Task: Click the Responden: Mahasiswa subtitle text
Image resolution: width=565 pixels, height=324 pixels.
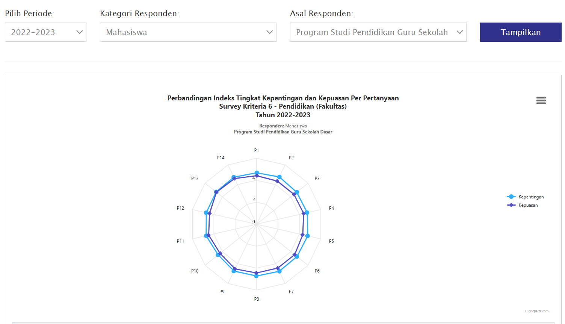Action: [x=283, y=126]
